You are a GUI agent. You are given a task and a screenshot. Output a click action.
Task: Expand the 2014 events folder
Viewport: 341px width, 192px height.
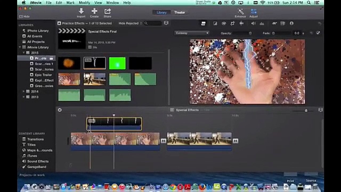coord(24,91)
